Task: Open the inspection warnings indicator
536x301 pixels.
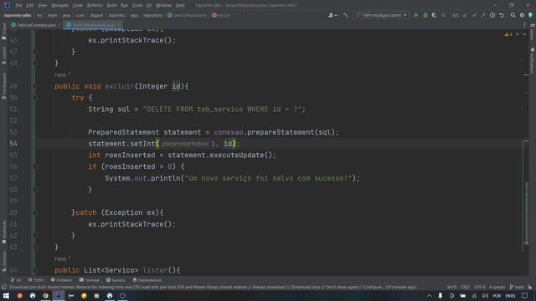Action: tap(508, 34)
